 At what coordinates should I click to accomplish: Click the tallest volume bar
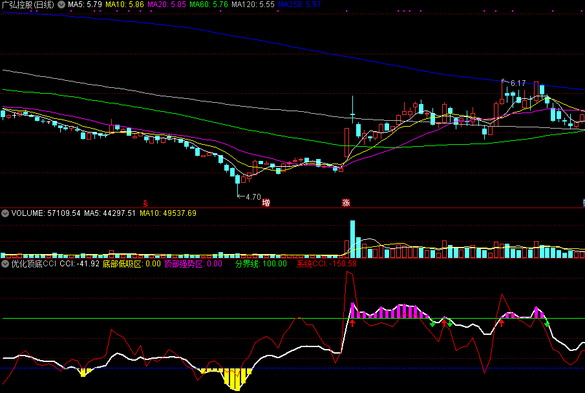pos(352,239)
